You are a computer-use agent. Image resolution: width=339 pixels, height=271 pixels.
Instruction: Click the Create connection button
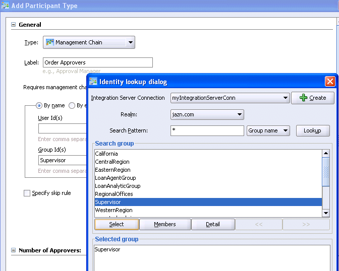(x=313, y=98)
